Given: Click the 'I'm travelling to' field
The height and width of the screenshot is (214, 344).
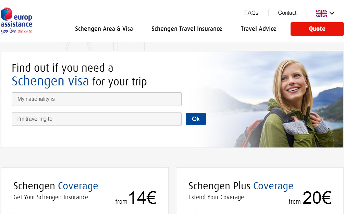Looking at the screenshot, I should point(96,119).
